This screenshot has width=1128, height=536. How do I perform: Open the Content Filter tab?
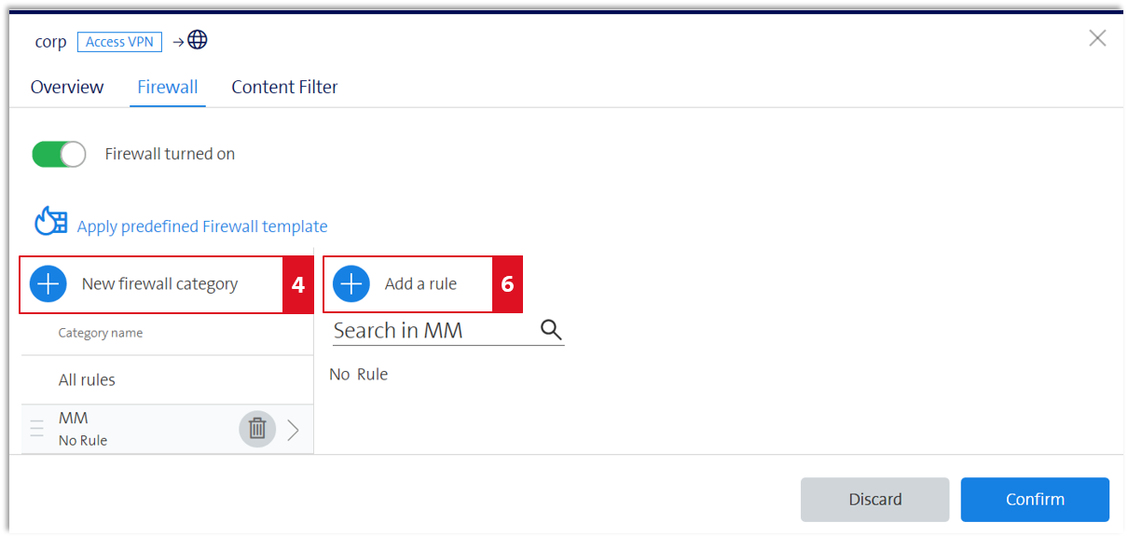(284, 87)
